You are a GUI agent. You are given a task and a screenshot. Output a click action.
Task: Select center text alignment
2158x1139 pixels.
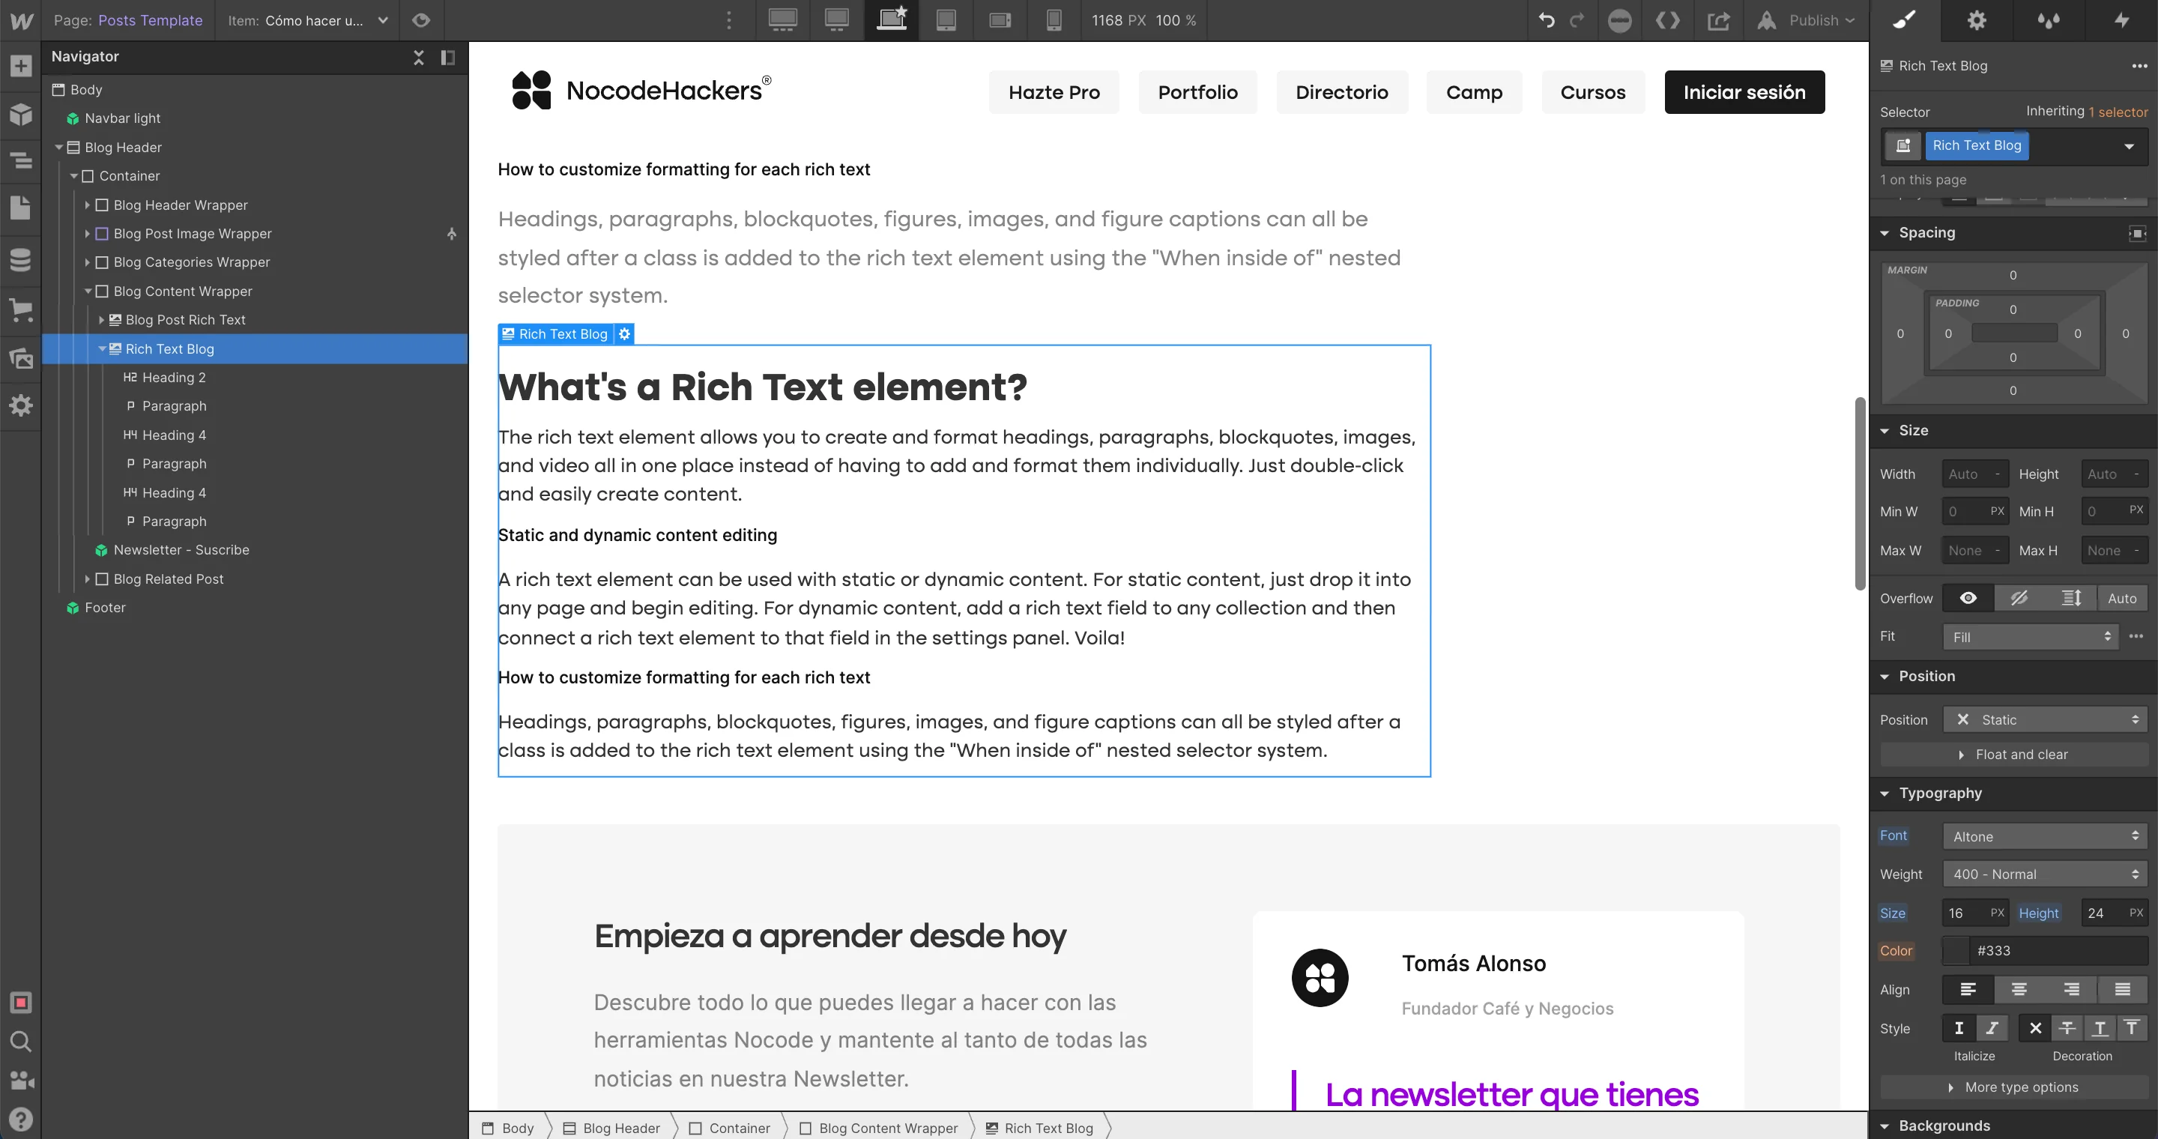click(2019, 989)
